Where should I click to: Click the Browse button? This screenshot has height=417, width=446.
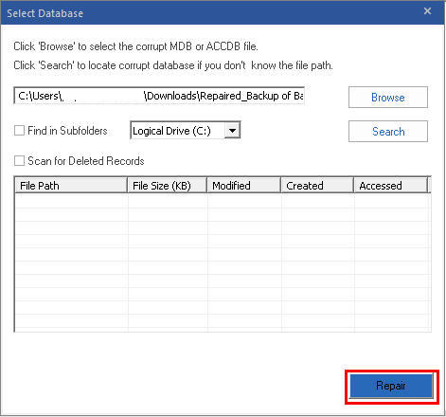tap(388, 98)
